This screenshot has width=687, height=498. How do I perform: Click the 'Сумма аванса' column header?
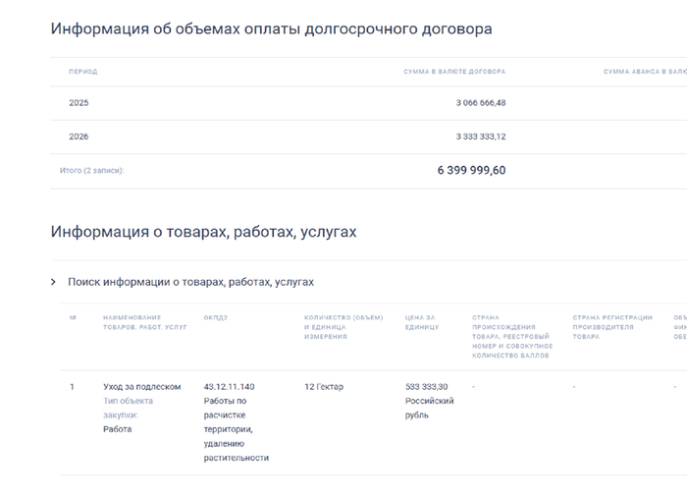tap(643, 72)
